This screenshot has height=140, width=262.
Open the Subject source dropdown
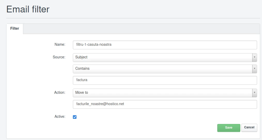pos(163,57)
